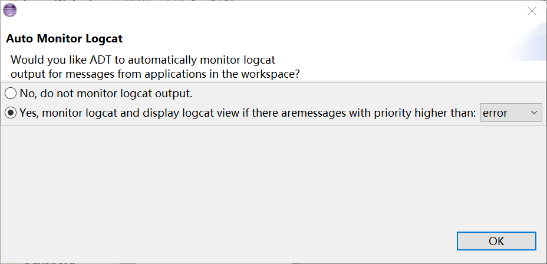Click the "do not monitor logcat output" label
The height and width of the screenshot is (264, 547).
115,93
